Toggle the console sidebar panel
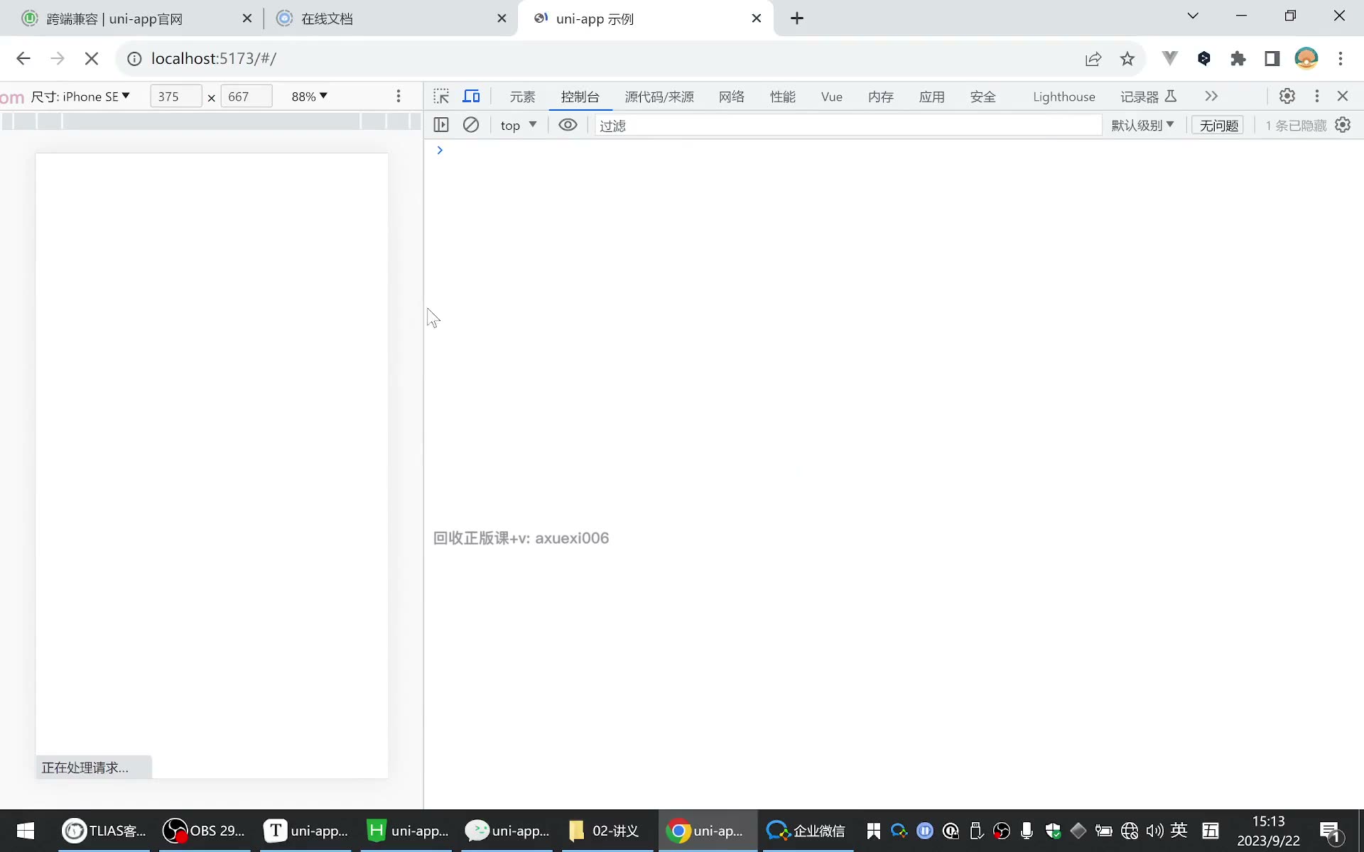The image size is (1364, 852). pyautogui.click(x=441, y=125)
